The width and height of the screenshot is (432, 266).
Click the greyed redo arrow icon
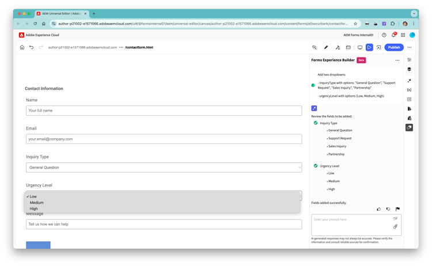click(41, 47)
